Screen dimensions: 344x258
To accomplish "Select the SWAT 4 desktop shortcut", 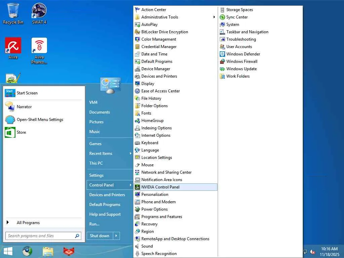I will tap(39, 13).
